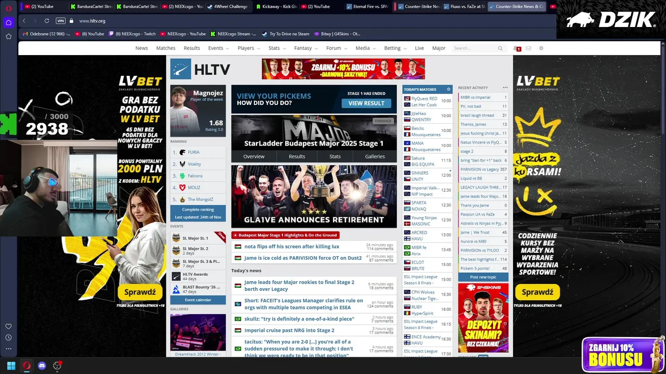This screenshot has height=374, width=666.
Task: Open Matches in the top navigation
Action: (x=165, y=48)
